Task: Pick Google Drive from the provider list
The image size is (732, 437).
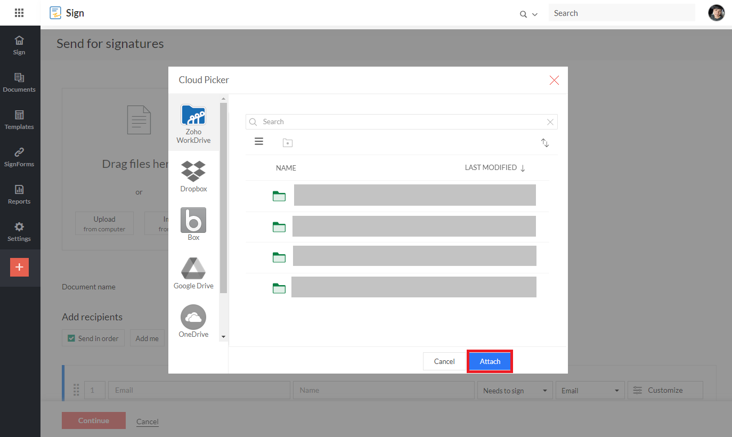Action: coord(193,273)
